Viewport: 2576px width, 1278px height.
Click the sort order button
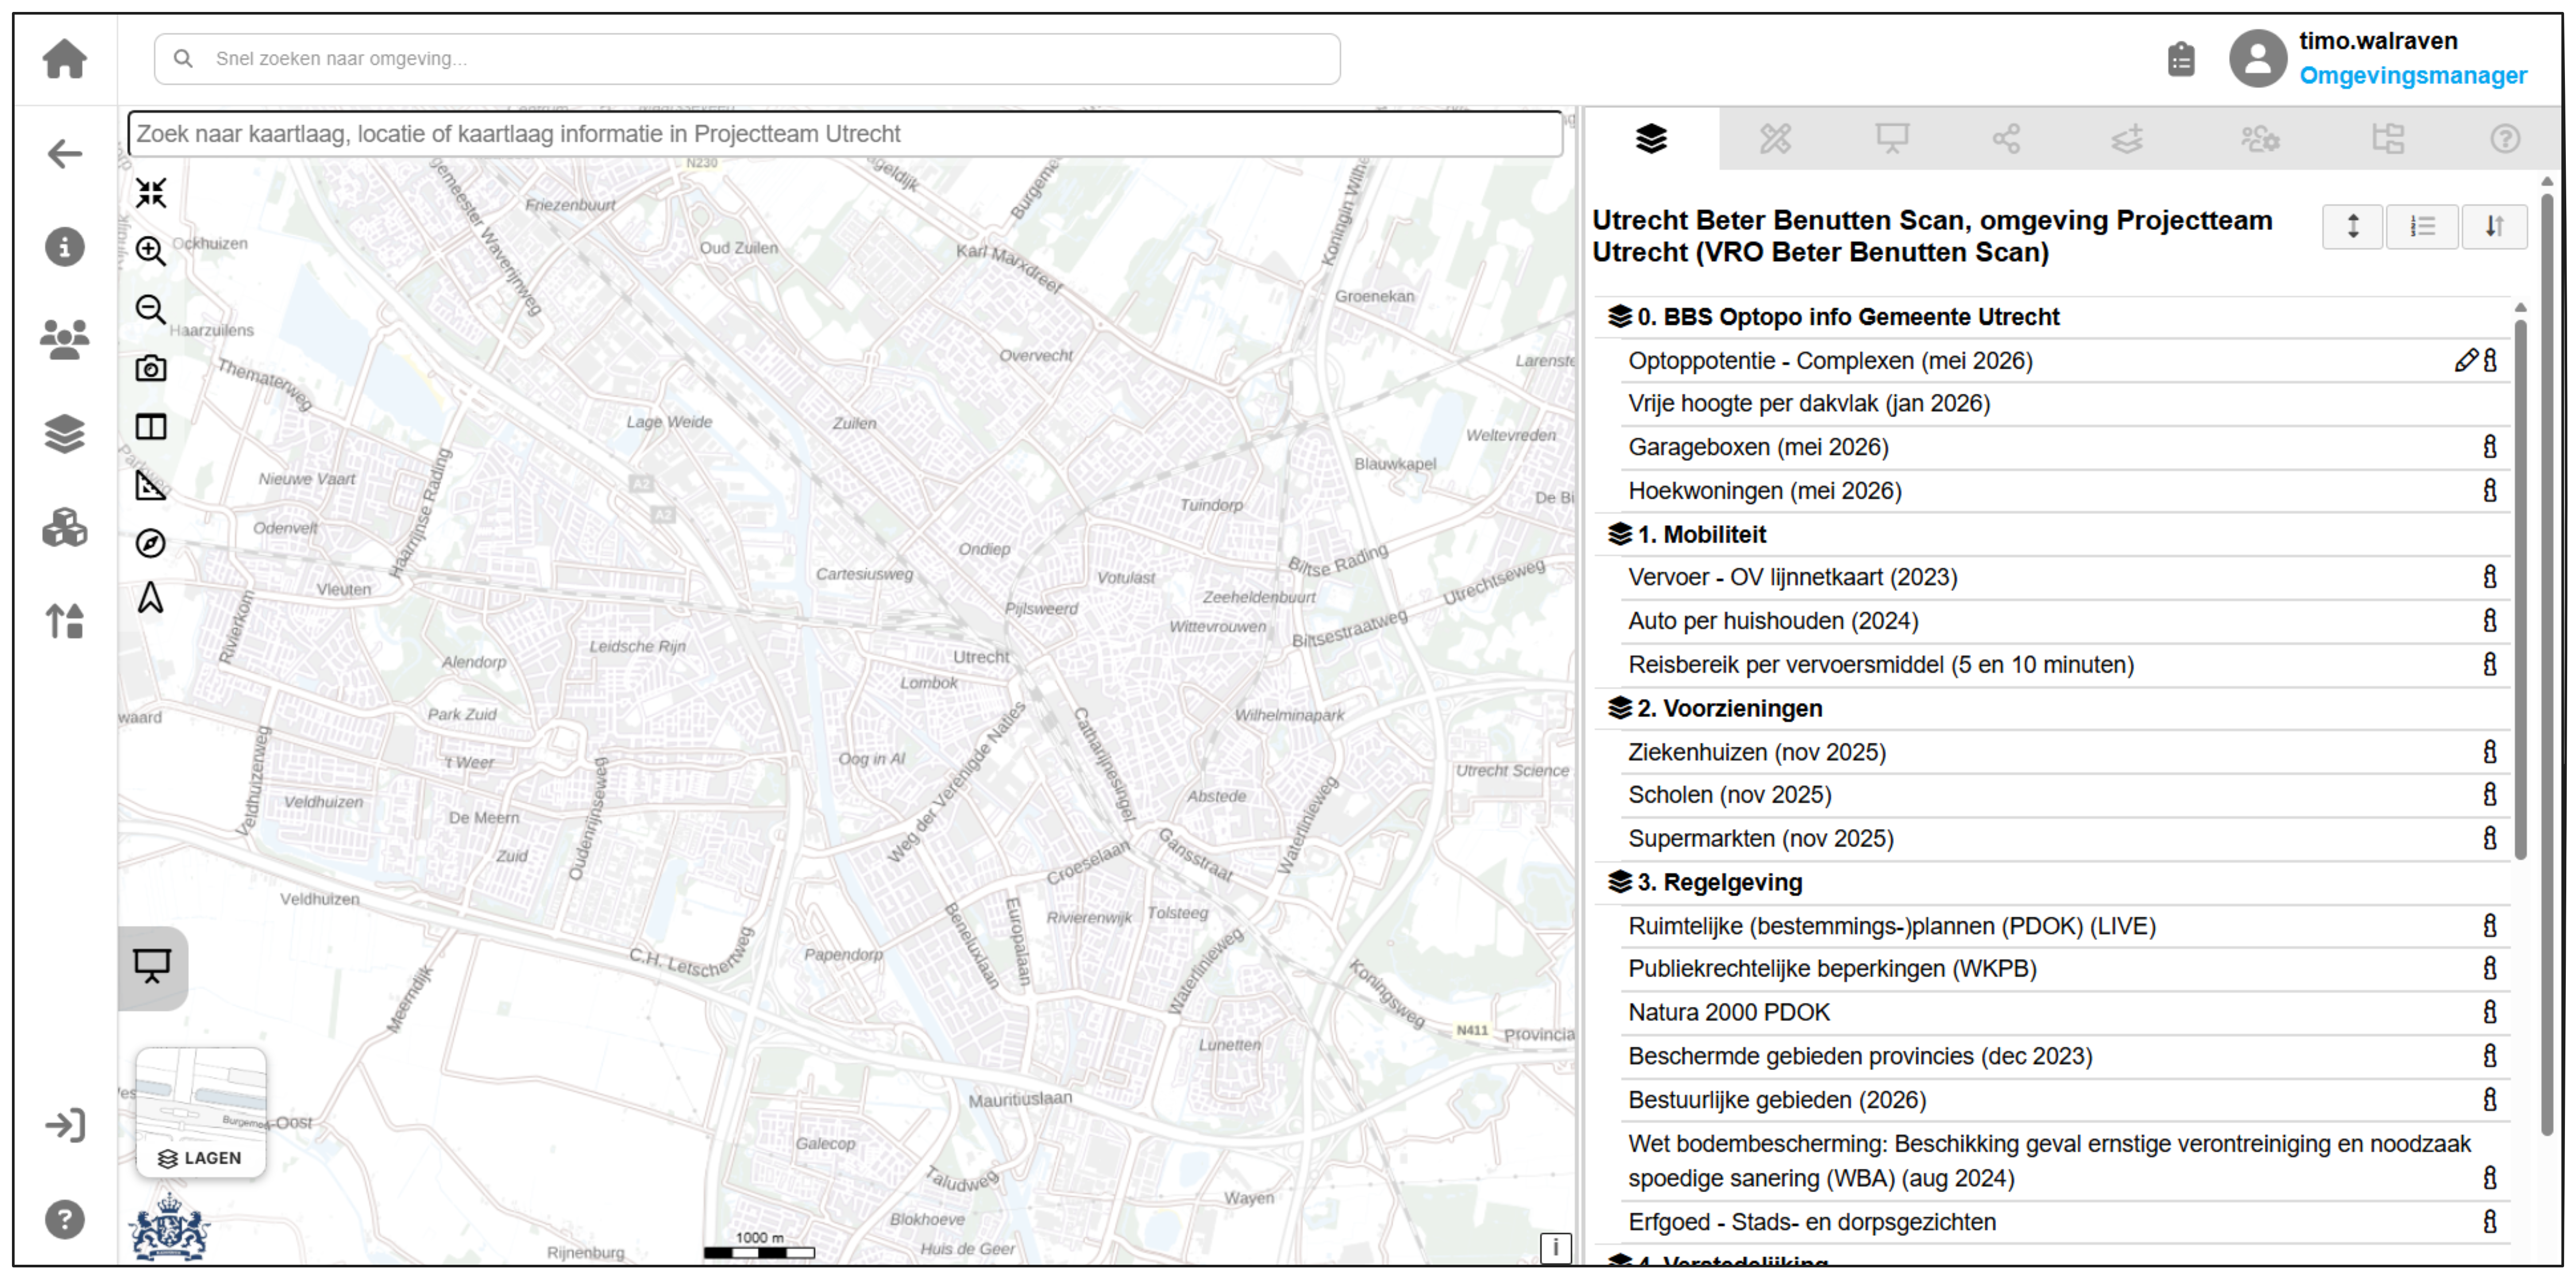click(x=2494, y=227)
